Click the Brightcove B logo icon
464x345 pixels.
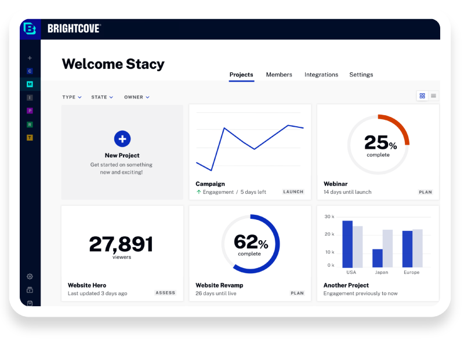pos(30,29)
